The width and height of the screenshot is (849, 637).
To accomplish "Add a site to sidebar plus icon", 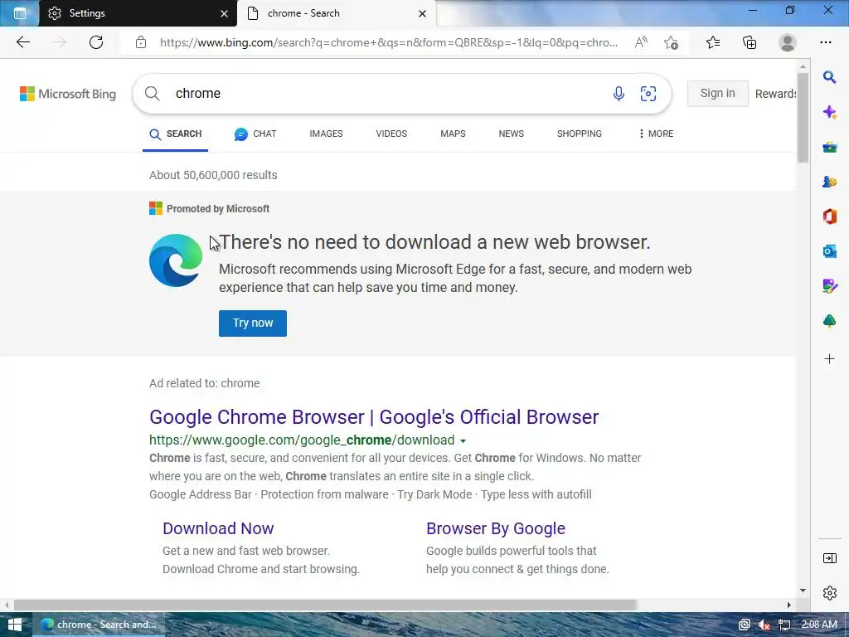I will [x=829, y=358].
